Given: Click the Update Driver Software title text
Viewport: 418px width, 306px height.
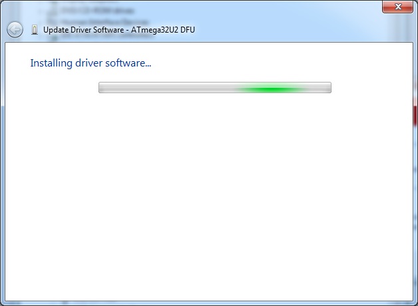Looking at the screenshot, I should click(83, 30).
